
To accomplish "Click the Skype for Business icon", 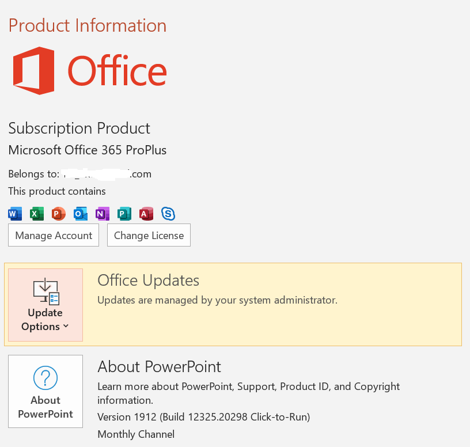I will pyautogui.click(x=168, y=214).
